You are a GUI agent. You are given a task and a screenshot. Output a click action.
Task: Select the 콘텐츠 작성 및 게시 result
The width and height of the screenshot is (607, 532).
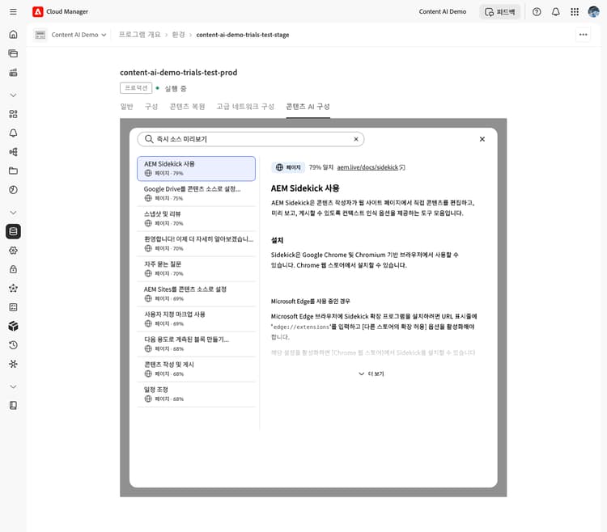tap(196, 369)
